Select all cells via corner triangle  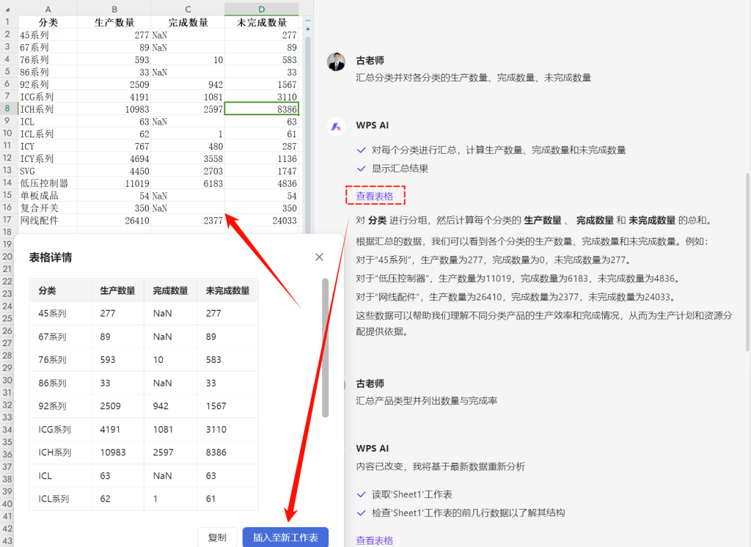[x=7, y=9]
